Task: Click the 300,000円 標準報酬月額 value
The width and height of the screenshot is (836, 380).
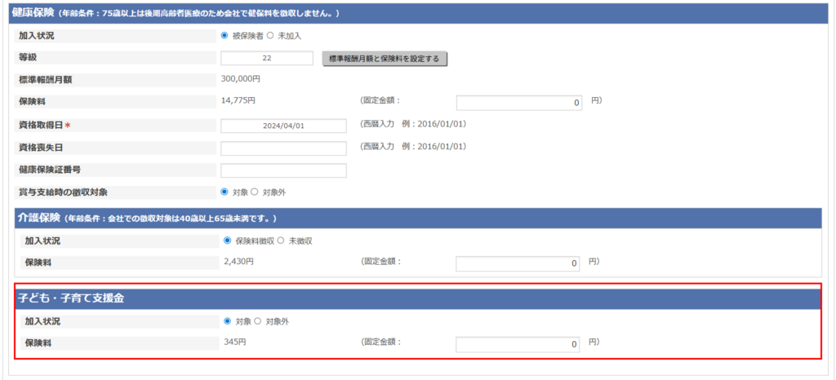Action: (241, 80)
